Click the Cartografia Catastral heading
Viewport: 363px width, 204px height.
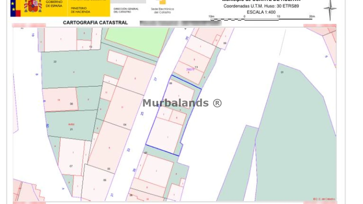point(95,23)
